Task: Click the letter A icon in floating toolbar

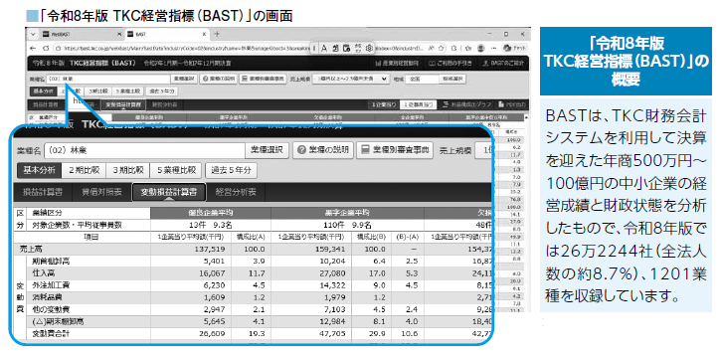Action: coord(324,48)
